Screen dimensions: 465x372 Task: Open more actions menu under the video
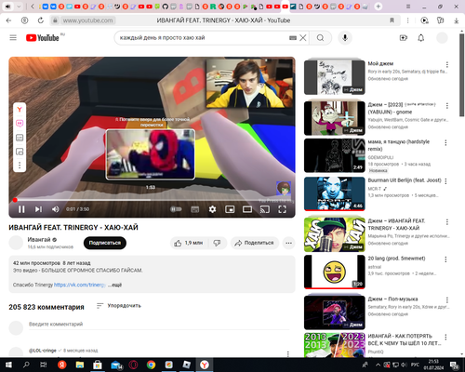[x=288, y=243]
